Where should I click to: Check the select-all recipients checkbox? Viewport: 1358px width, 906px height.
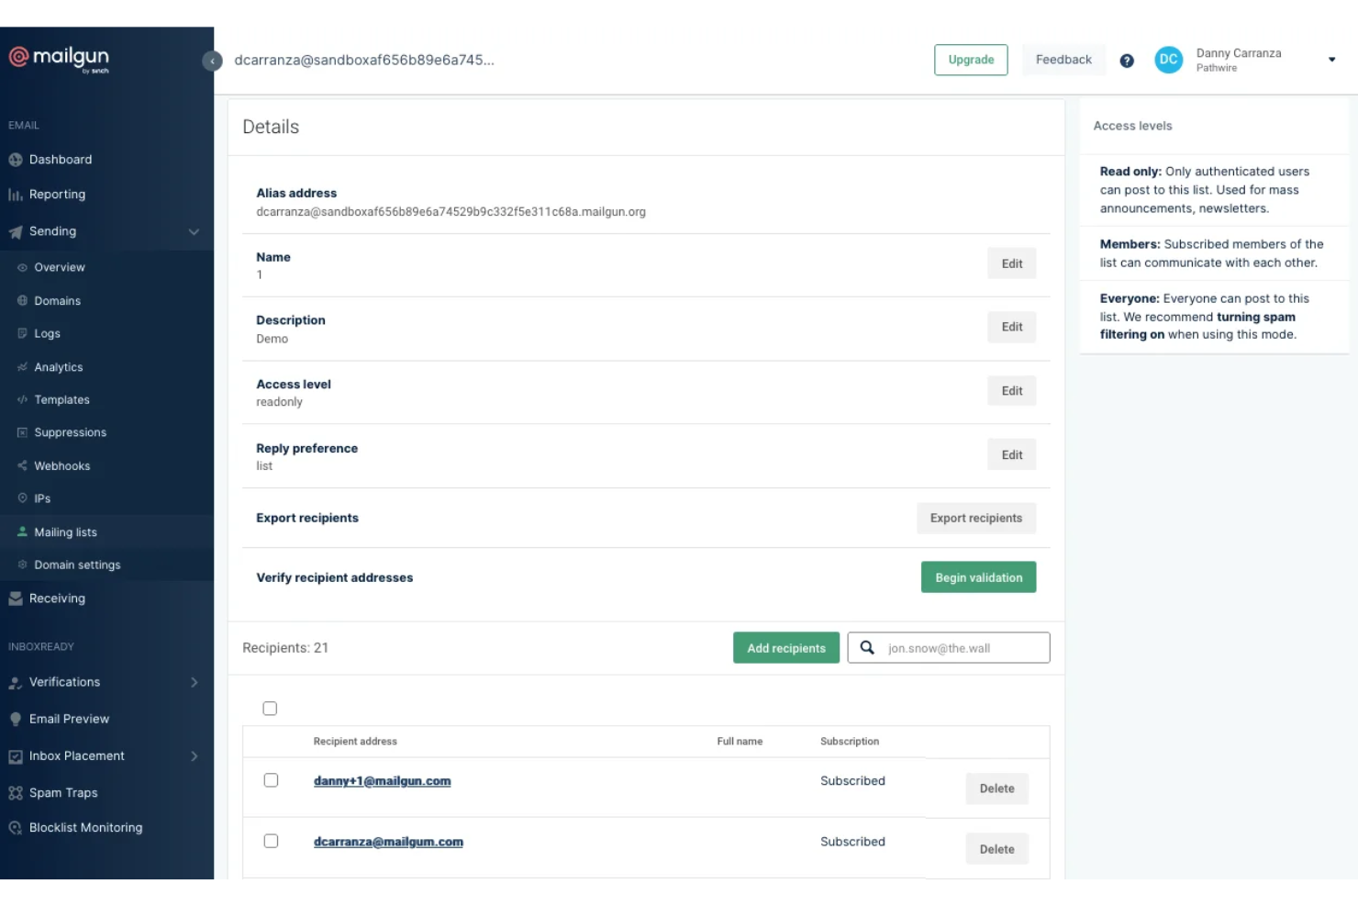pyautogui.click(x=270, y=708)
